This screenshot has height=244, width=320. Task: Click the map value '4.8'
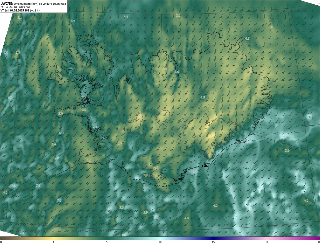(247, 39)
